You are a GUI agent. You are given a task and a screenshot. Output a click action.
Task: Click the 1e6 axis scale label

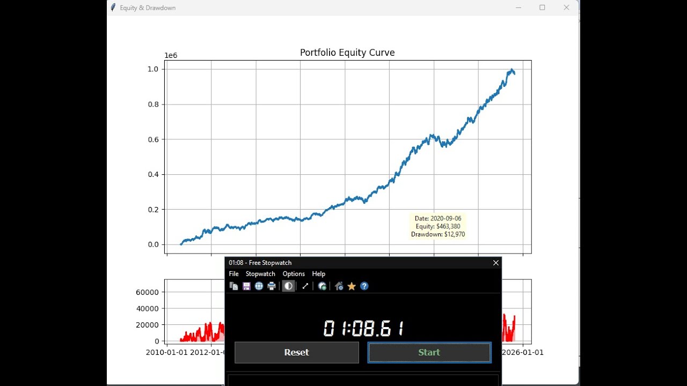click(171, 56)
